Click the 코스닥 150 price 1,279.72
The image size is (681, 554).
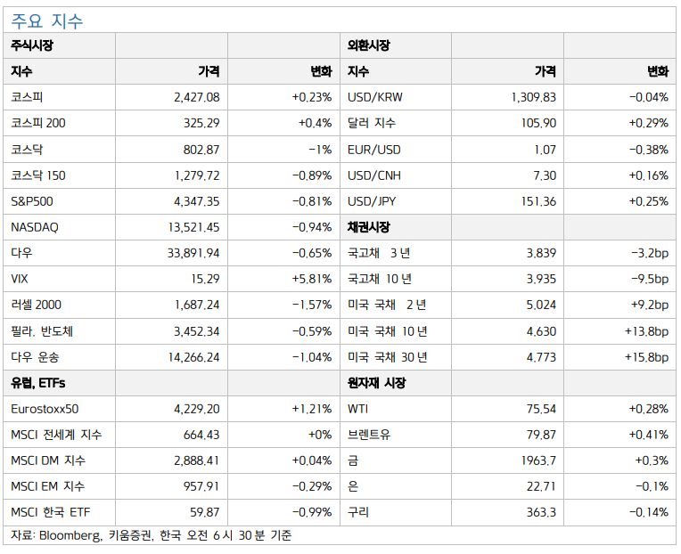tap(197, 175)
